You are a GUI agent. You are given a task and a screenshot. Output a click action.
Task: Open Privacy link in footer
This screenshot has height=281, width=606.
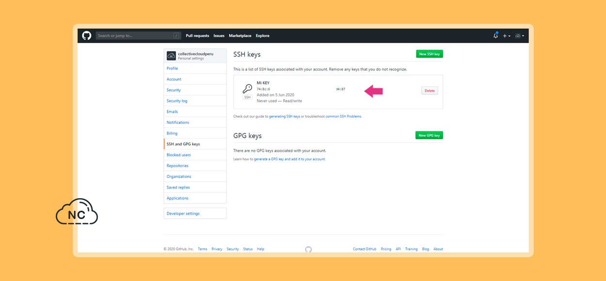(x=217, y=249)
